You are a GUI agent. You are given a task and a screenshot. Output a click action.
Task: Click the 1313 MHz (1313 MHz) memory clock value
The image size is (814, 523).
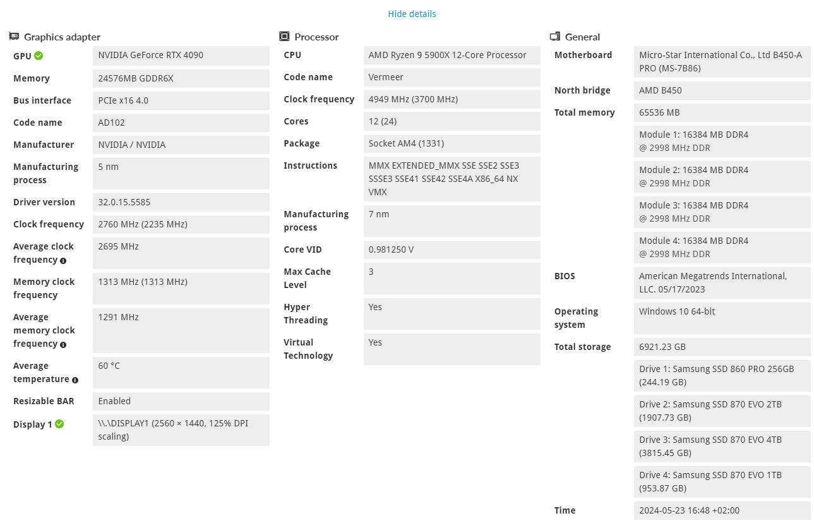[181, 289]
